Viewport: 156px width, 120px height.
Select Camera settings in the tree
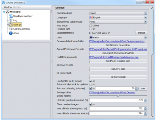pos(22,29)
